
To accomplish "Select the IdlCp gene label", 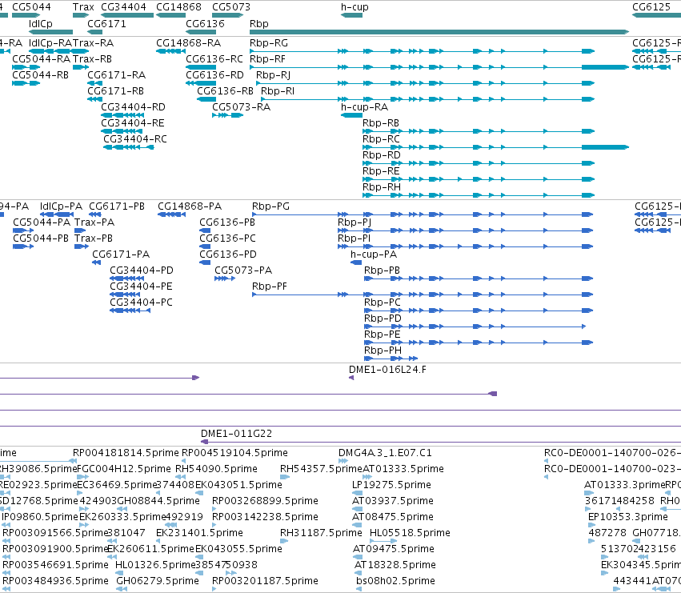I will point(40,24).
